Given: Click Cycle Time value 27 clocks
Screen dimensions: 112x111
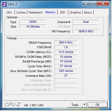Looking at the screenshot, I should (66, 66).
